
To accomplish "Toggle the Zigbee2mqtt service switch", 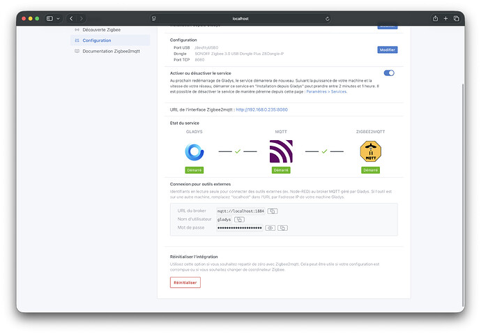I will 389,73.
